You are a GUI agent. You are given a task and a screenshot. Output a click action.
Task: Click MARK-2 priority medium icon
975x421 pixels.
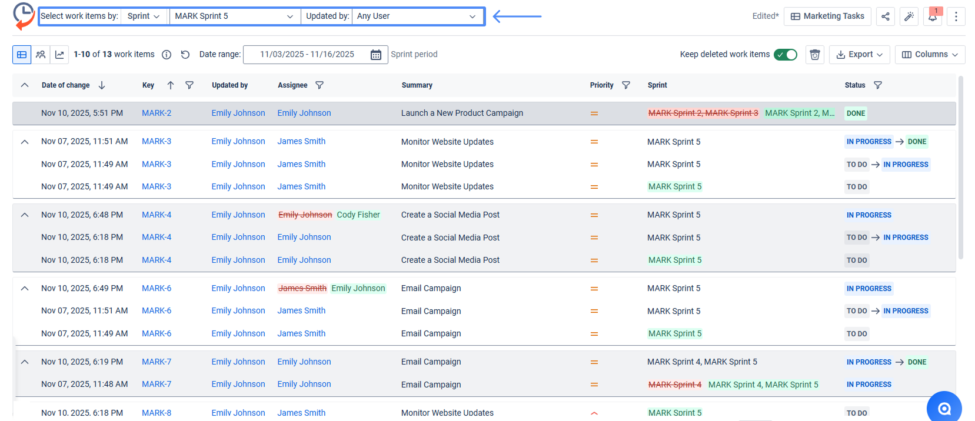[594, 113]
